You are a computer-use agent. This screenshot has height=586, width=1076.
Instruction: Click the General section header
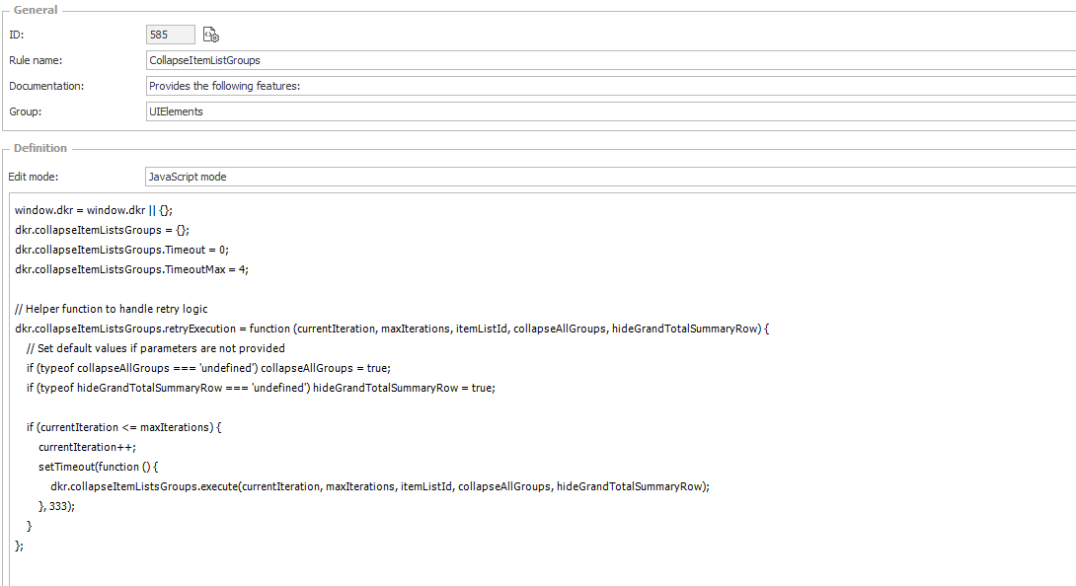36,10
